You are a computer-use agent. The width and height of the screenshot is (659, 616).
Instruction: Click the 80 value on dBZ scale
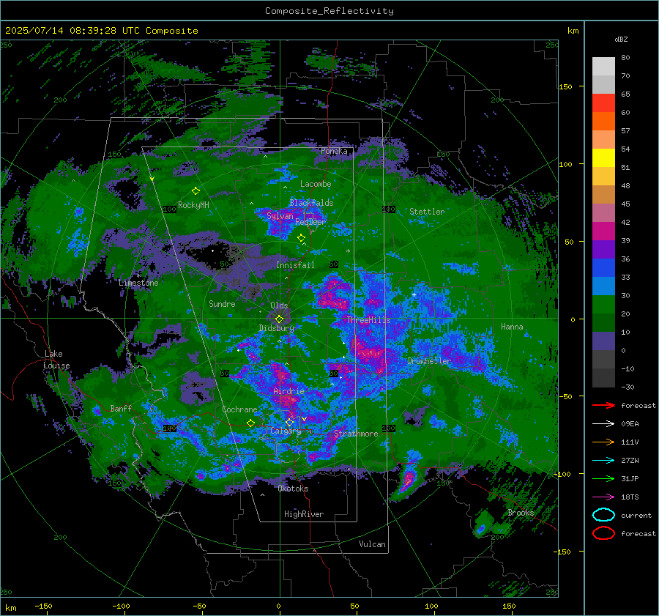pyautogui.click(x=625, y=57)
